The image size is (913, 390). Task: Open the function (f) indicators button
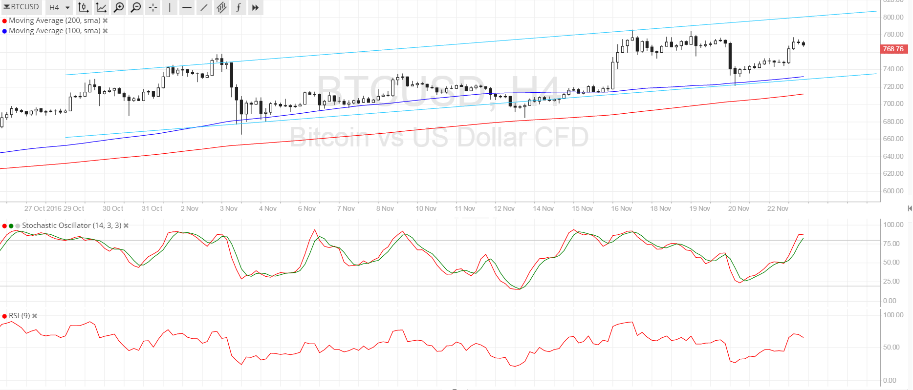(238, 7)
